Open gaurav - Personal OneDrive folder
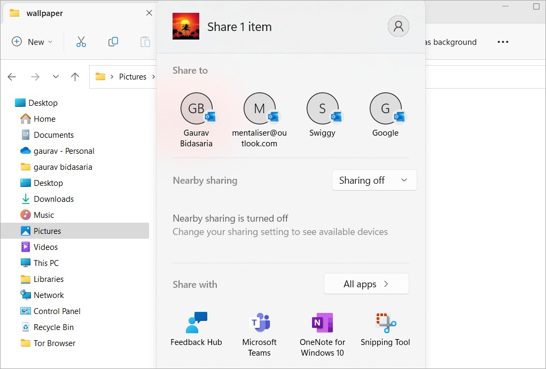546x369 pixels. click(58, 151)
